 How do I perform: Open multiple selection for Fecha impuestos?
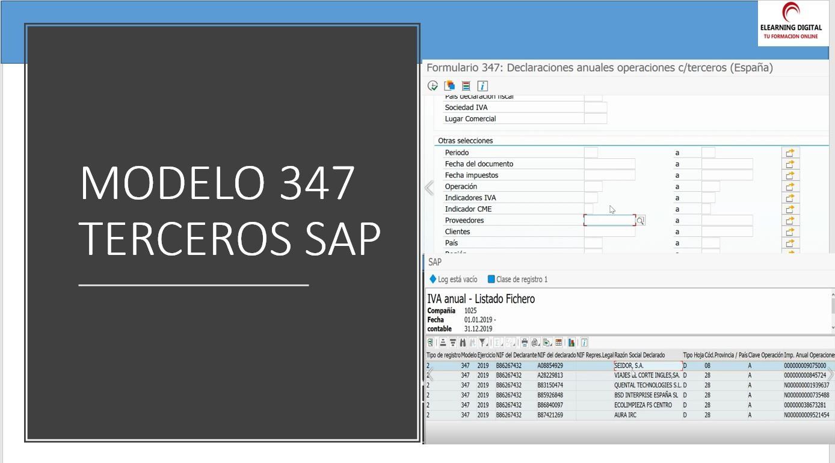(790, 176)
